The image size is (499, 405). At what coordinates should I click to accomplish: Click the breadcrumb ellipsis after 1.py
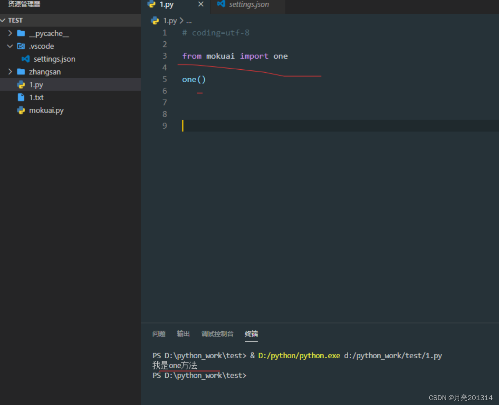189,21
